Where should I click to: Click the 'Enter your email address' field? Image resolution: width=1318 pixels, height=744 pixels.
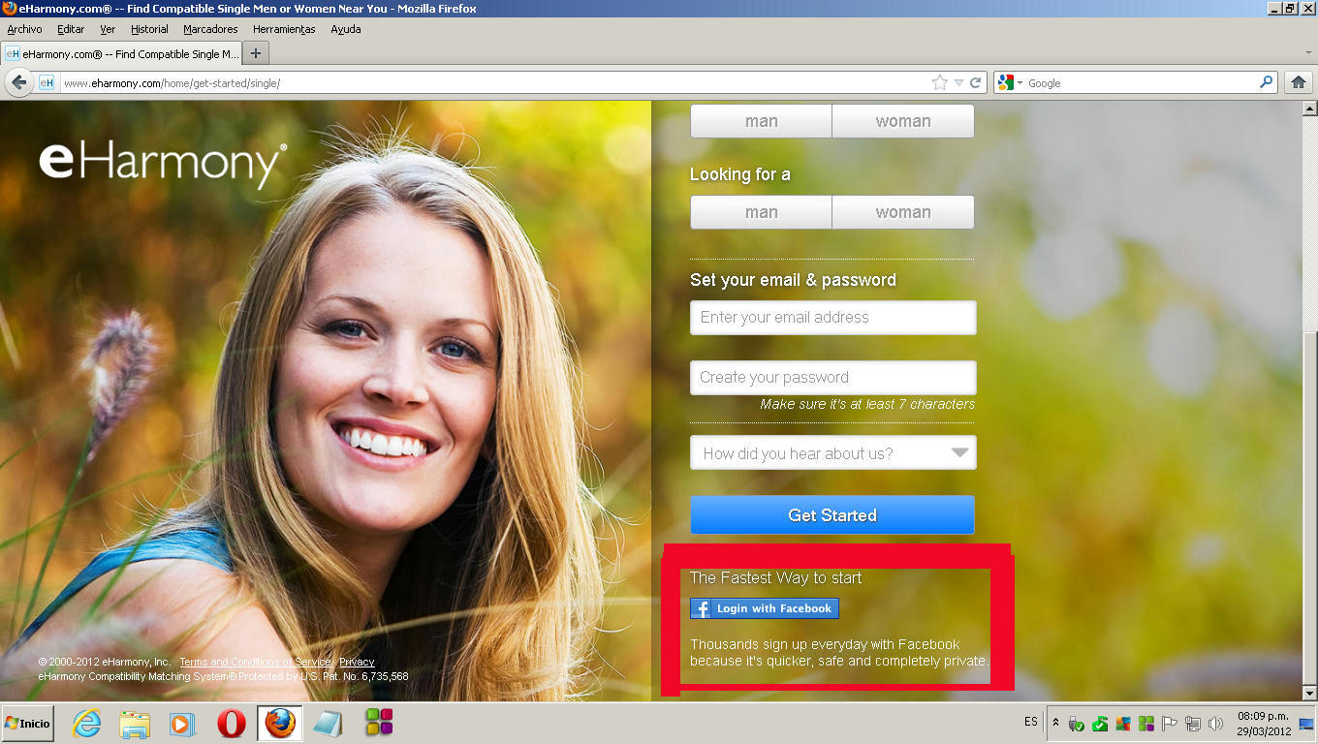point(832,318)
